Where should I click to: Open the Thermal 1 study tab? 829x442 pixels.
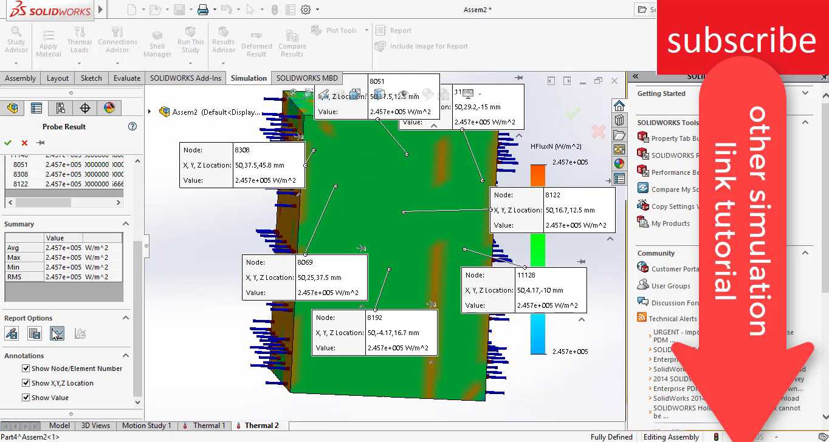[205, 426]
